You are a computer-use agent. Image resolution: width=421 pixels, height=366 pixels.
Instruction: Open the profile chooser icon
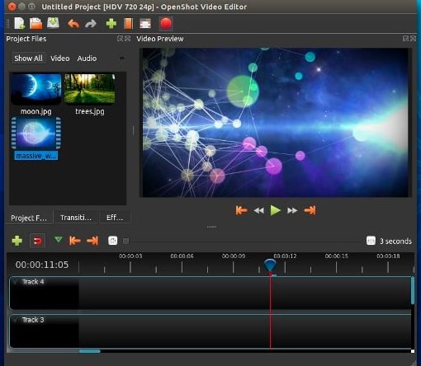(x=128, y=24)
